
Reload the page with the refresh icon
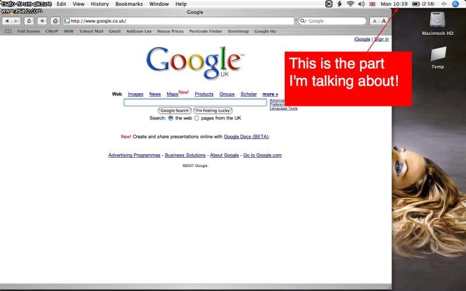point(29,21)
